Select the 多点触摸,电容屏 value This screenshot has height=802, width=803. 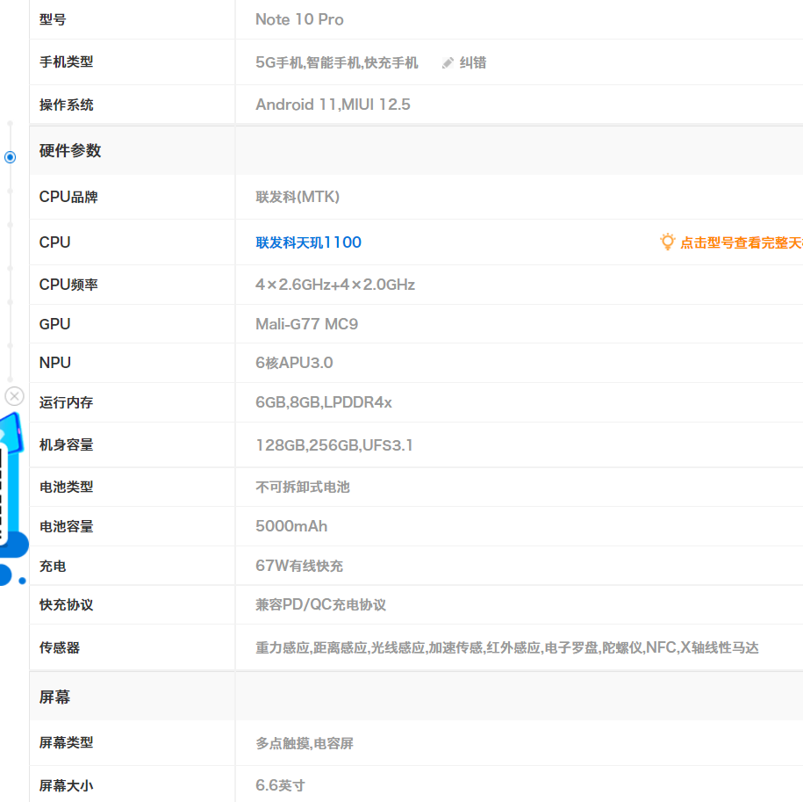(305, 743)
